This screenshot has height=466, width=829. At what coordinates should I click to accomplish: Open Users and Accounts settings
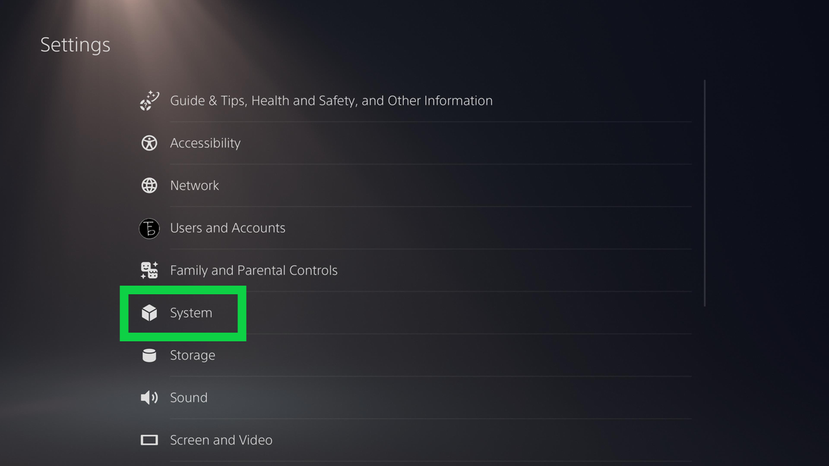click(228, 228)
